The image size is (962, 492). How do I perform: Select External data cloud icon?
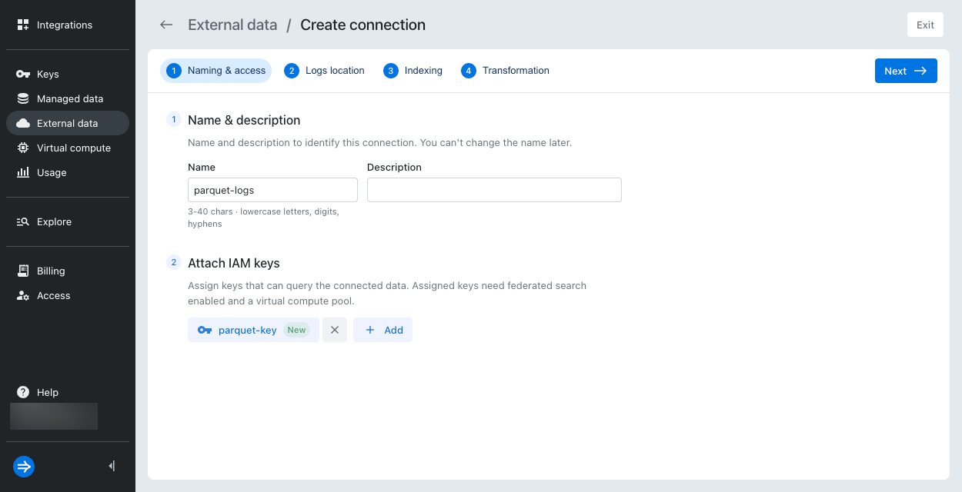(x=23, y=123)
